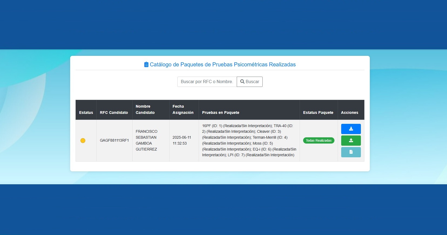Click the yellow status circle in the row

point(83,141)
